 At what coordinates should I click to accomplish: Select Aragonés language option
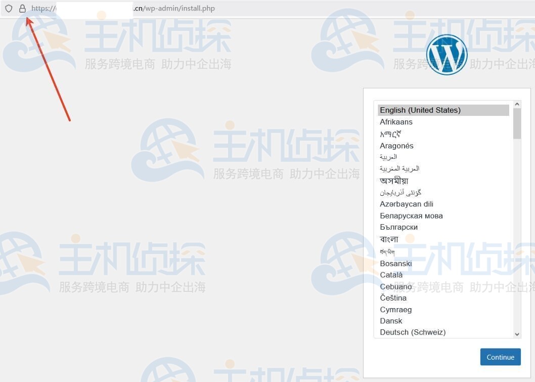click(x=396, y=145)
